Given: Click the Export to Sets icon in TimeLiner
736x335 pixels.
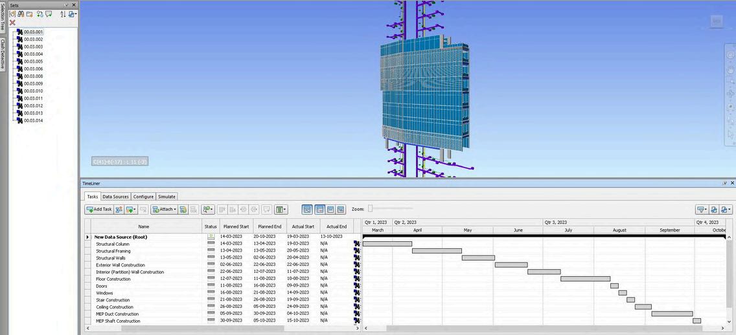Looking at the screenshot, I should pos(713,210).
